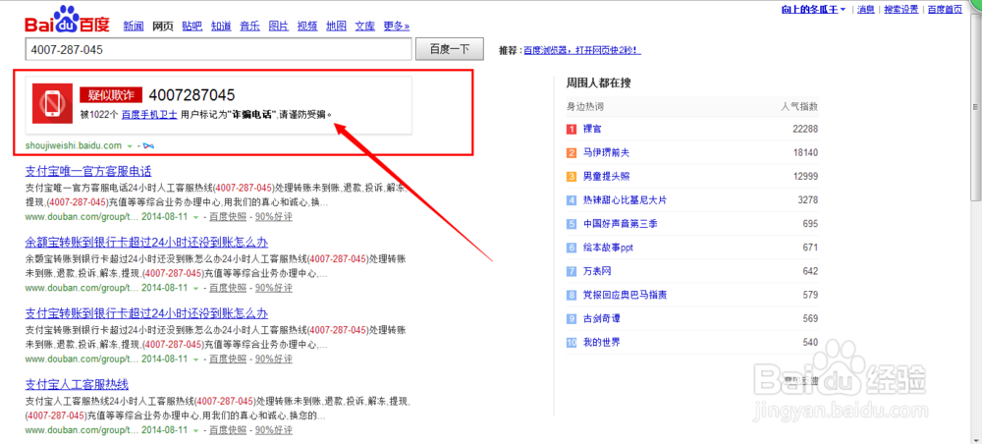The height and width of the screenshot is (444, 982).
Task: Focus the search box containing 4007-287-045
Action: tap(219, 49)
